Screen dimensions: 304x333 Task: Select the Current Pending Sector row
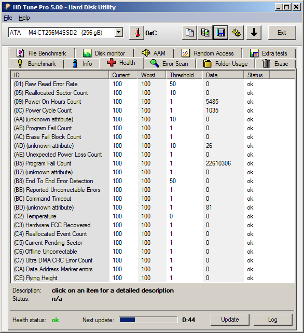(x=153, y=243)
